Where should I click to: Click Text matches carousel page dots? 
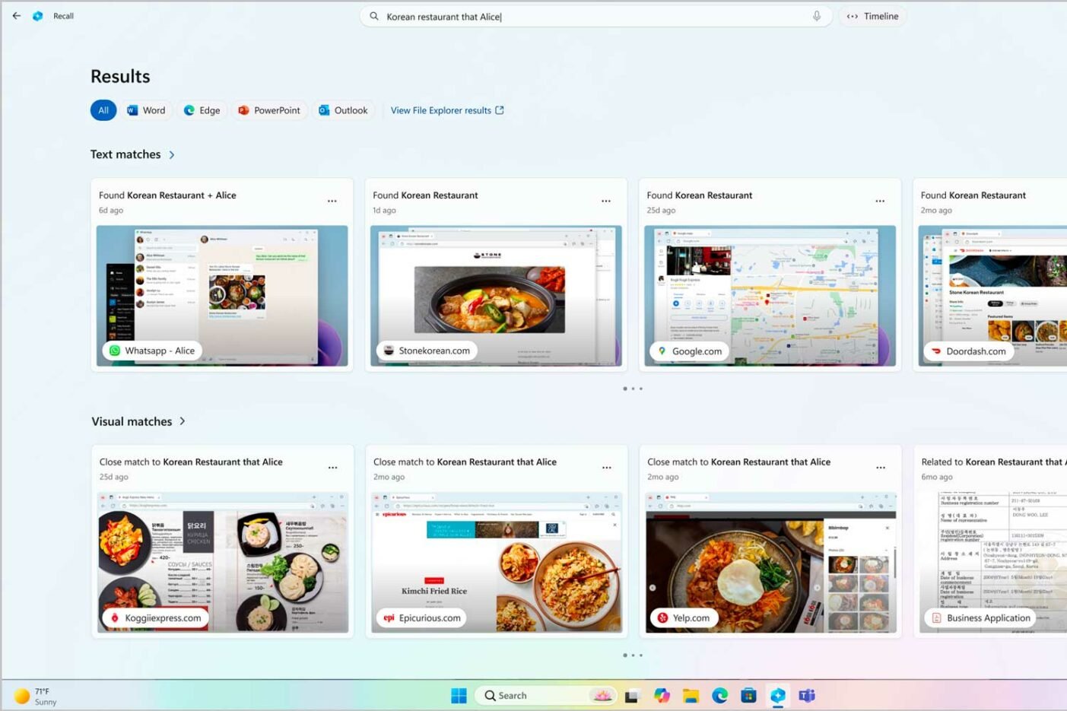click(633, 389)
